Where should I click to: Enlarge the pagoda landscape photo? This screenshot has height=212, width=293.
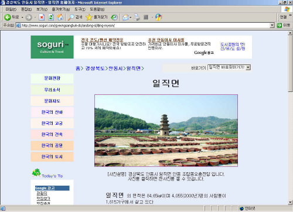pos(166,131)
